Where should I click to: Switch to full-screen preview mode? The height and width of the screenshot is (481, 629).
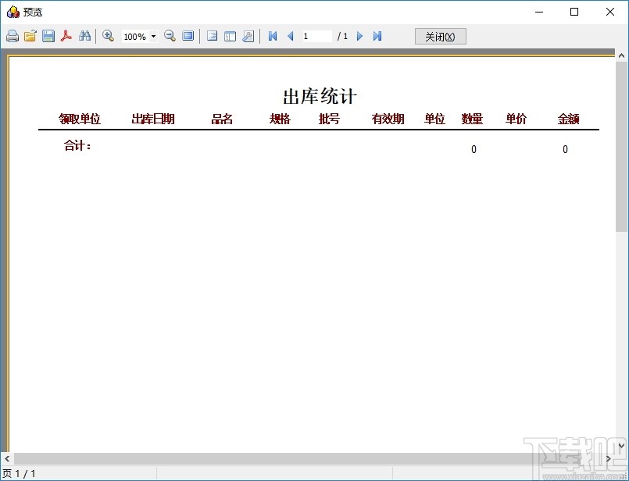click(x=188, y=36)
